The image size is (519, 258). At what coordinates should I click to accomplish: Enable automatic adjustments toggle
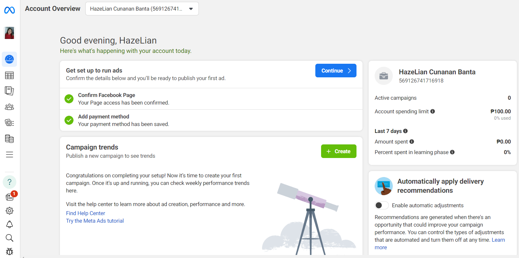382,205
